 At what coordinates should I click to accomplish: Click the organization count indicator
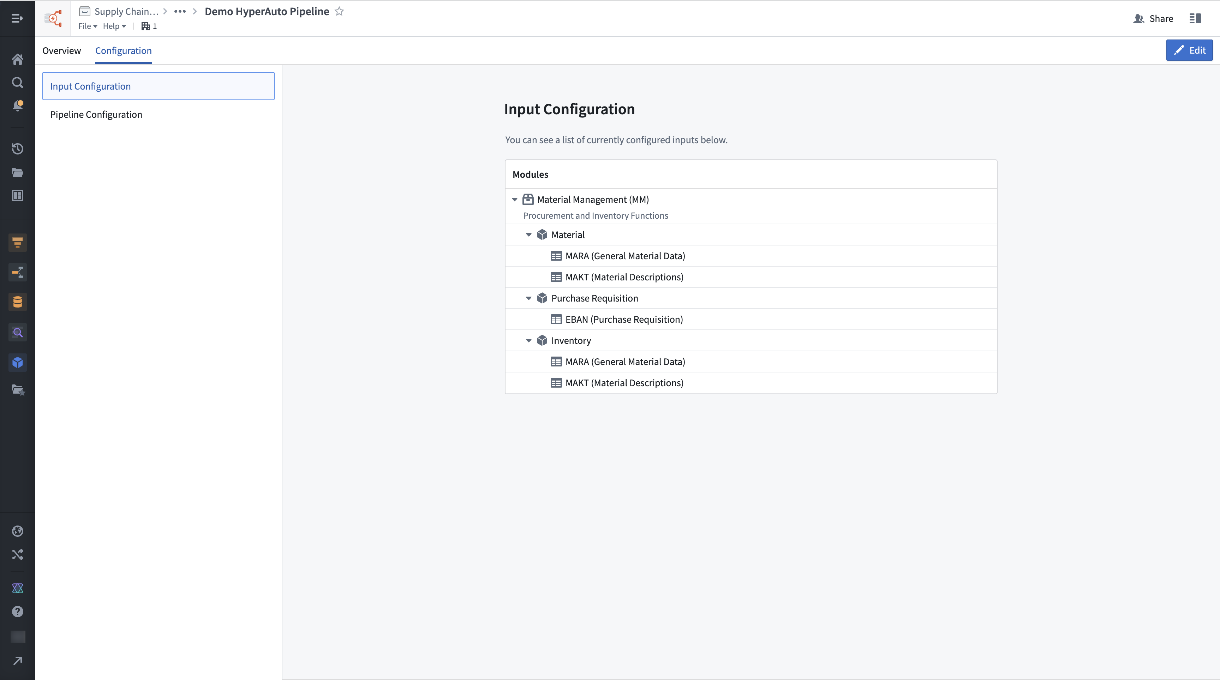pos(149,26)
